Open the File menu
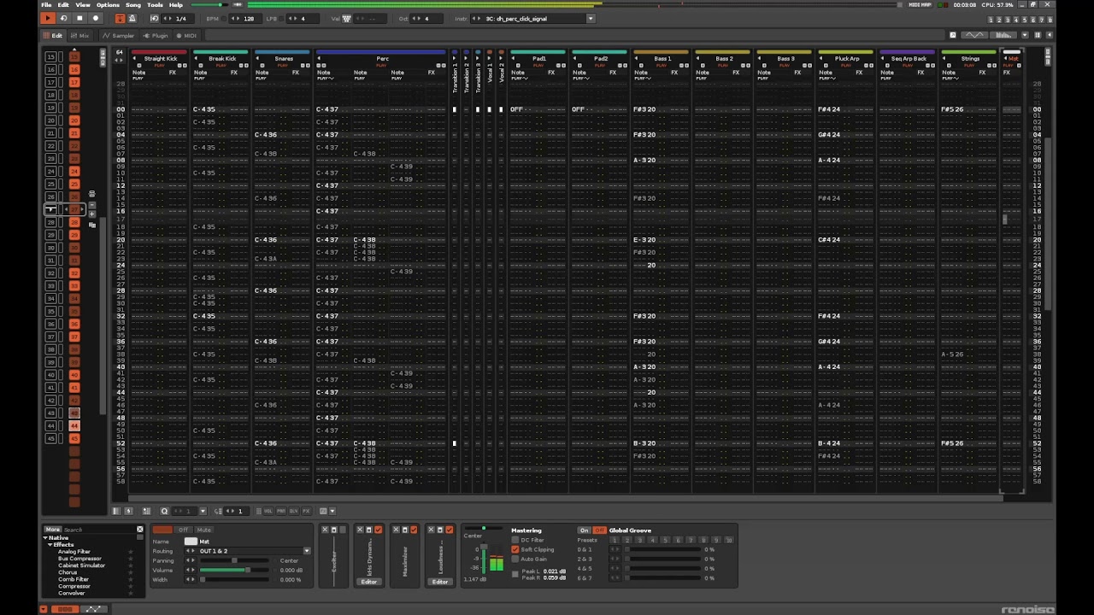 [x=46, y=4]
